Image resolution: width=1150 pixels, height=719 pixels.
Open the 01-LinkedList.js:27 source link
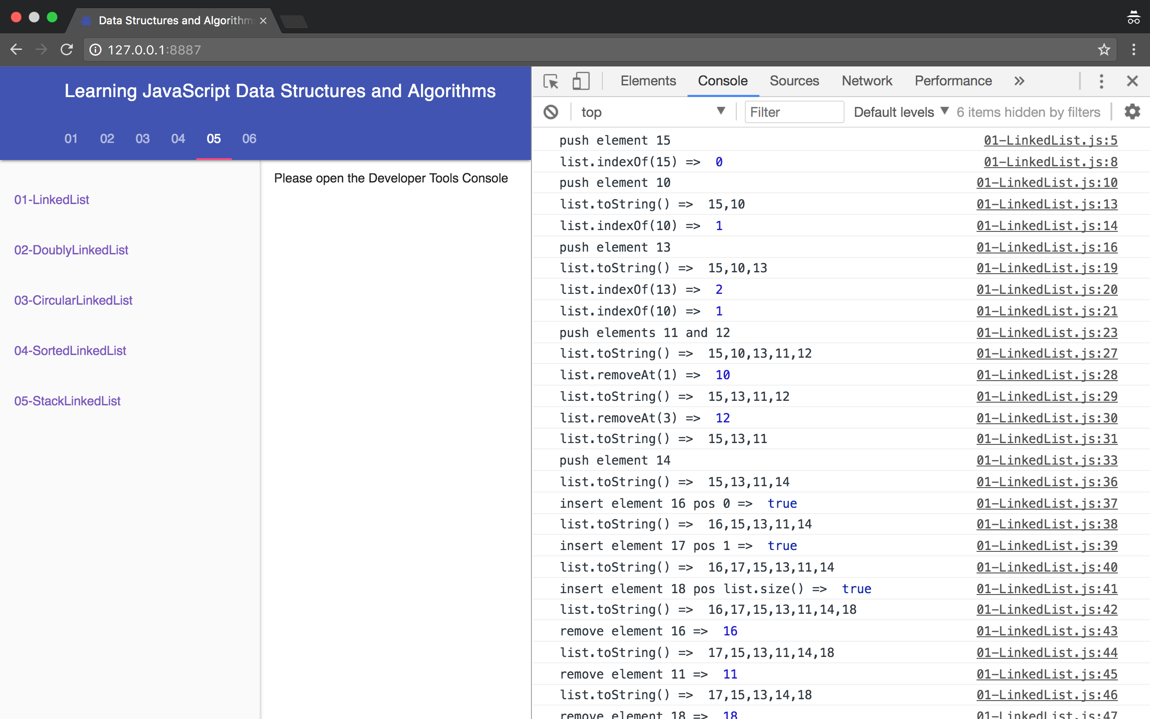click(x=1046, y=354)
